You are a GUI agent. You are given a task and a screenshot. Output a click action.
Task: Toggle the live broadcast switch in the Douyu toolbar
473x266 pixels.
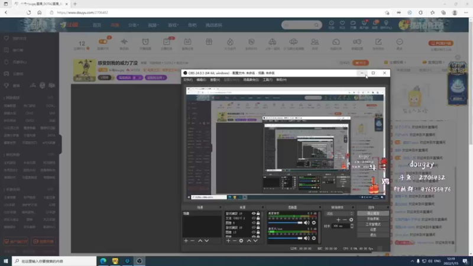pyautogui.click(x=103, y=41)
